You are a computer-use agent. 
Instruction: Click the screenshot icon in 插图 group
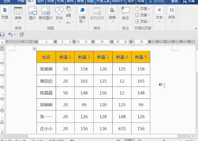pyautogui.click(x=68, y=23)
